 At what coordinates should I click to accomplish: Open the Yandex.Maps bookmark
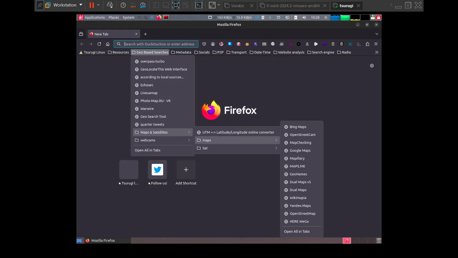tap(302, 206)
